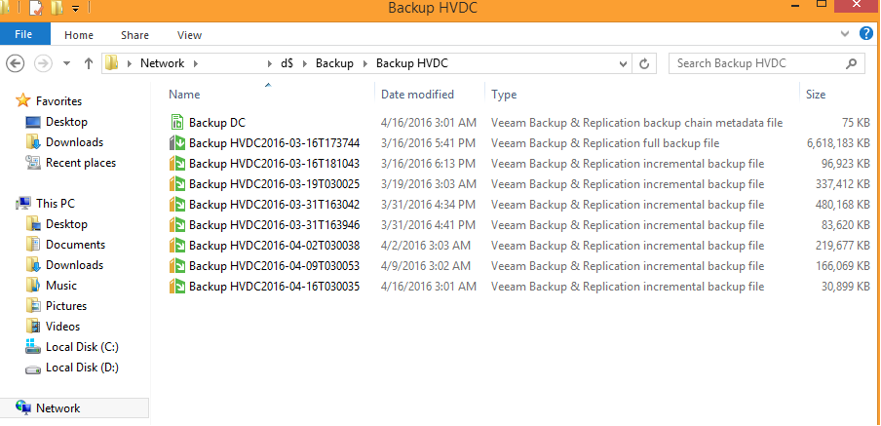Switch to the Home ribbon tab
881x426 pixels.
click(x=79, y=35)
